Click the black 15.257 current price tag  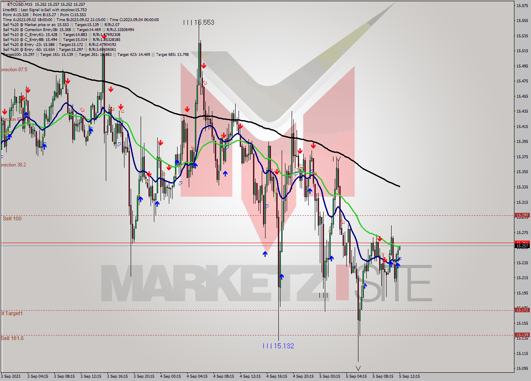[522, 246]
